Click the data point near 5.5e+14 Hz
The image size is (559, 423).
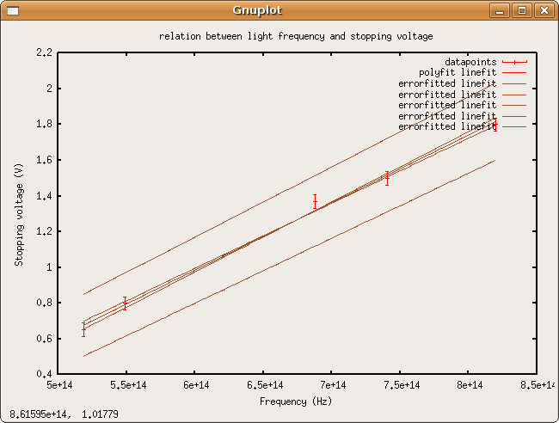(x=125, y=303)
